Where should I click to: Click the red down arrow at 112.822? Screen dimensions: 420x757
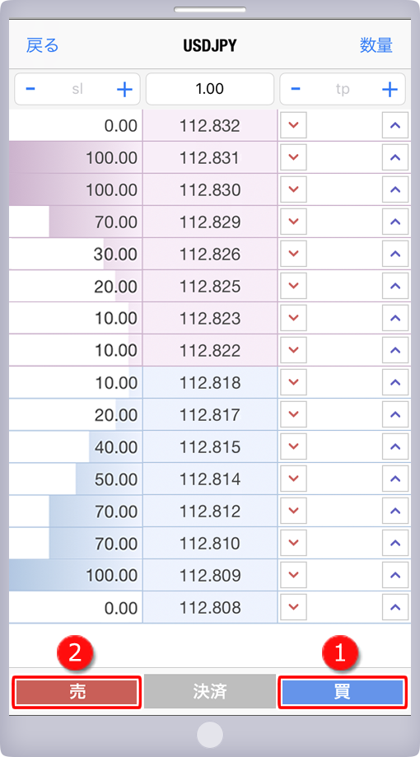293,350
